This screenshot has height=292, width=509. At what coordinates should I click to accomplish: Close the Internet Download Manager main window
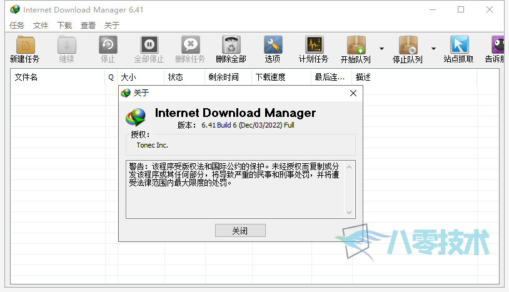pyautogui.click(x=490, y=10)
